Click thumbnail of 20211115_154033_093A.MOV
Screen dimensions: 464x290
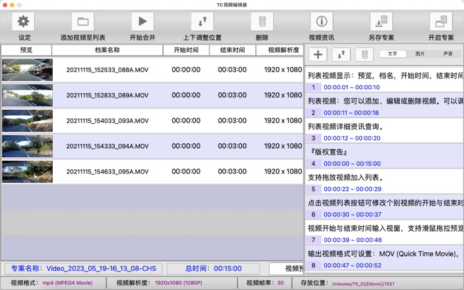pos(27,121)
